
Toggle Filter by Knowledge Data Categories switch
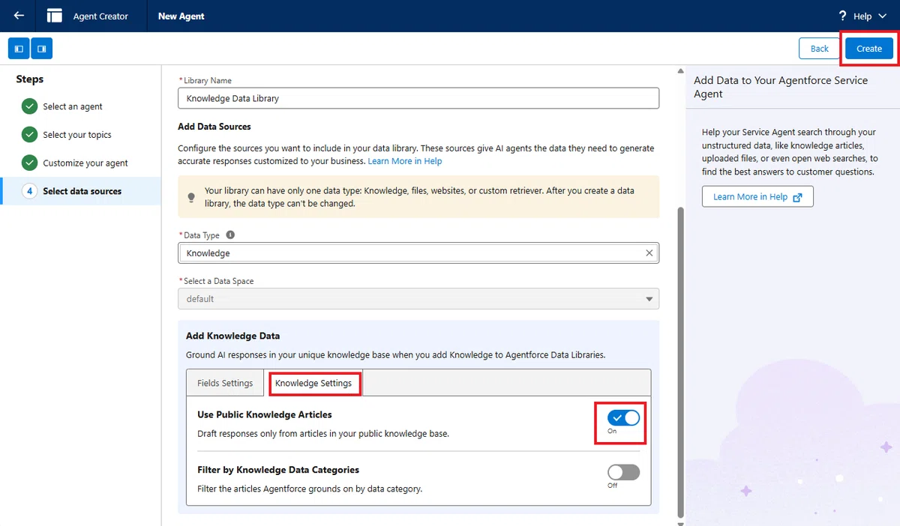click(x=623, y=472)
